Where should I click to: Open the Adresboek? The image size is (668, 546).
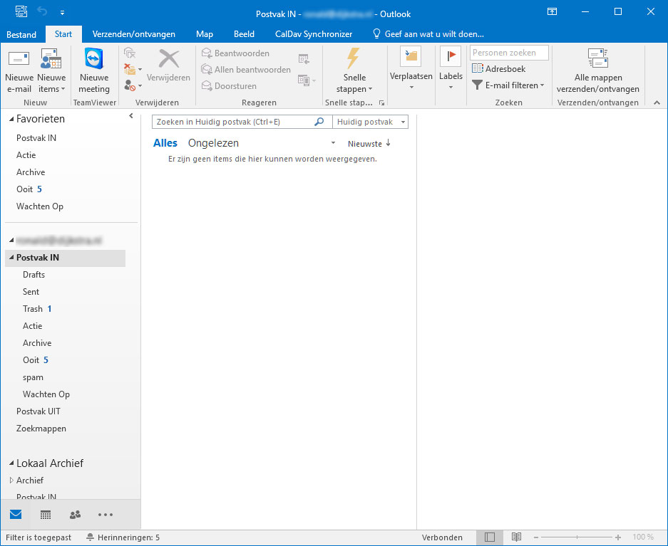coord(498,69)
